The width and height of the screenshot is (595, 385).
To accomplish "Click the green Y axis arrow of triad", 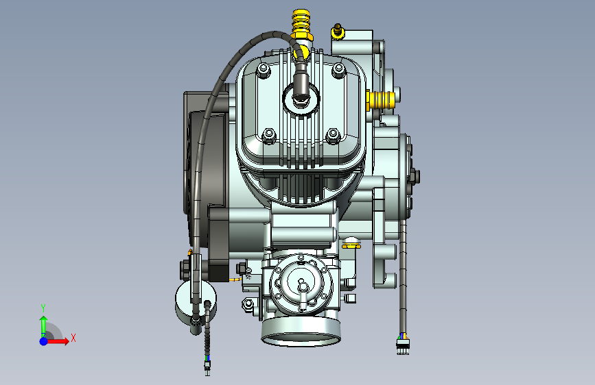I will (44, 326).
